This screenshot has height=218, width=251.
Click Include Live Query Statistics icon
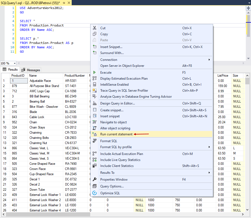point(95,160)
